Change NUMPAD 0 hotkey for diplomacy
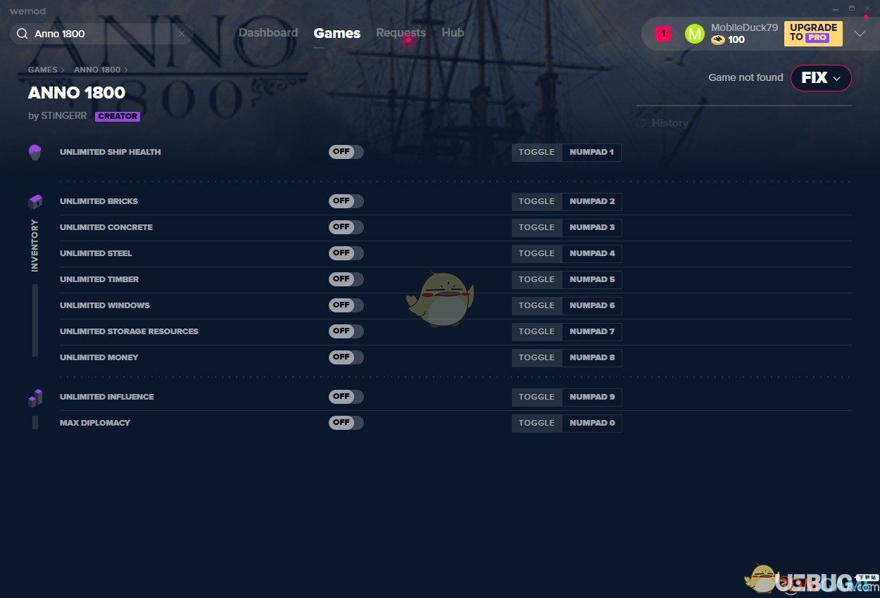880x598 pixels. [x=592, y=423]
